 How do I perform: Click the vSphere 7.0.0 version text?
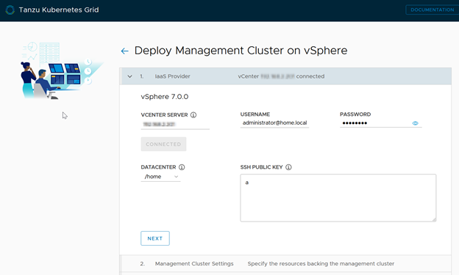pos(165,97)
